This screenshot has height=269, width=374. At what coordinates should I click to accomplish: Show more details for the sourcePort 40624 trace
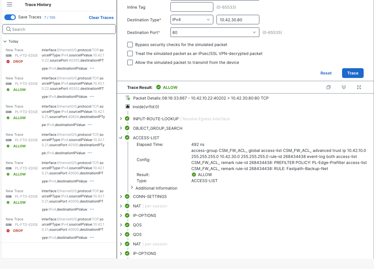(90, 125)
